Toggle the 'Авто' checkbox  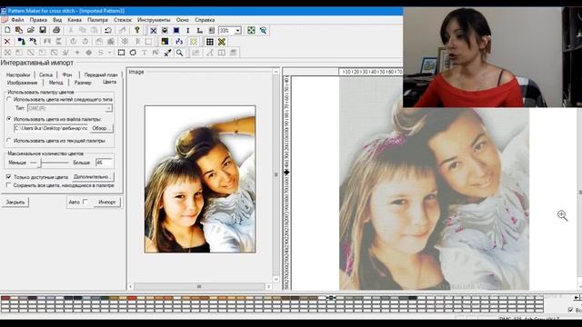pos(85,202)
